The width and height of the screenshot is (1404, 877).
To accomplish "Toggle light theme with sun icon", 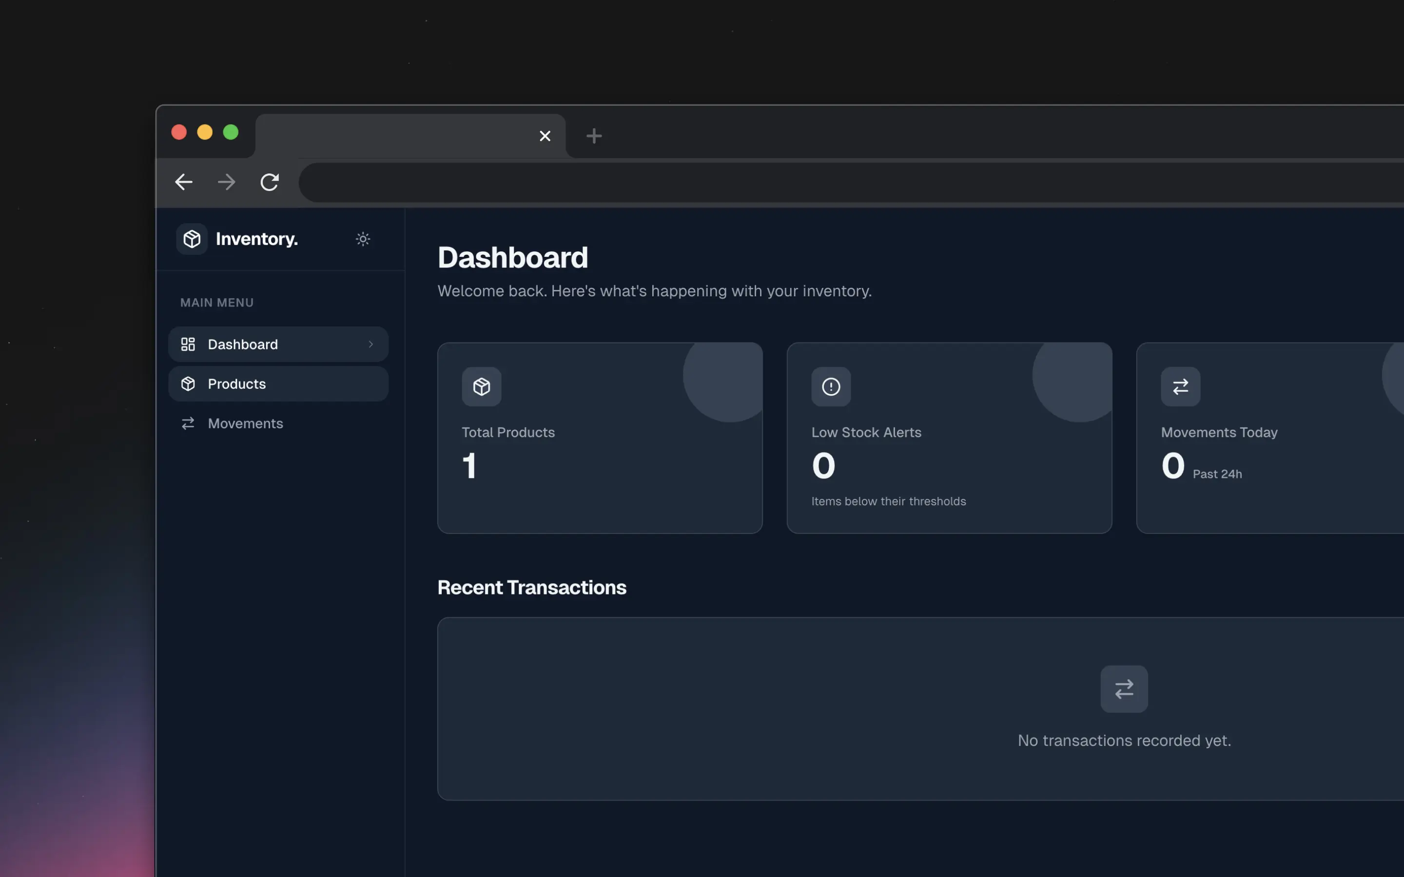I will (x=363, y=239).
